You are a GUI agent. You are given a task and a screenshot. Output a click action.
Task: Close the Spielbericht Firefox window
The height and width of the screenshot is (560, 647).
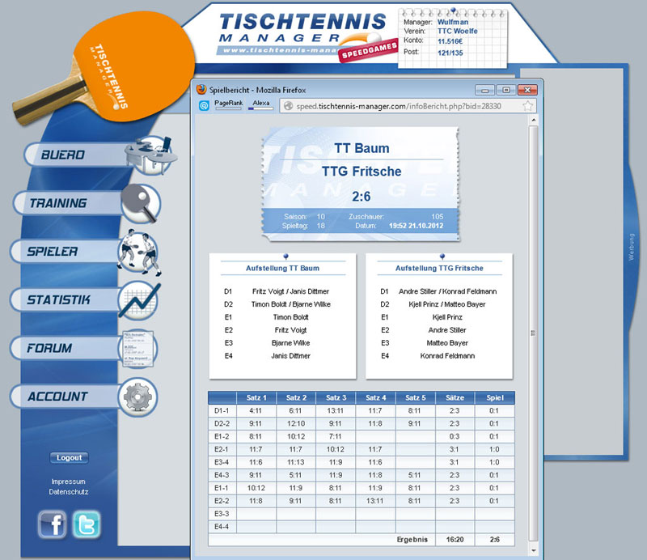[x=527, y=90]
